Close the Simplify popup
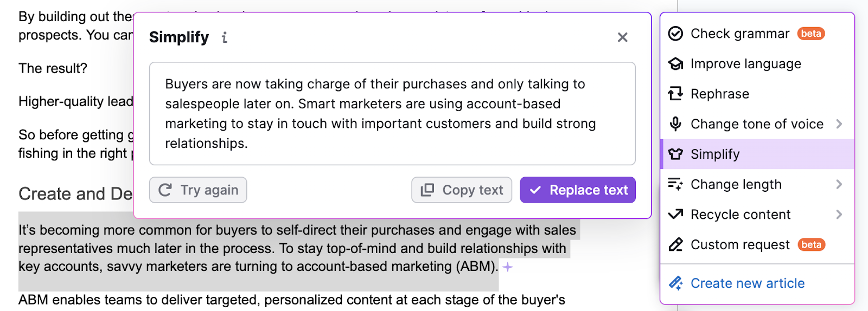 click(622, 37)
